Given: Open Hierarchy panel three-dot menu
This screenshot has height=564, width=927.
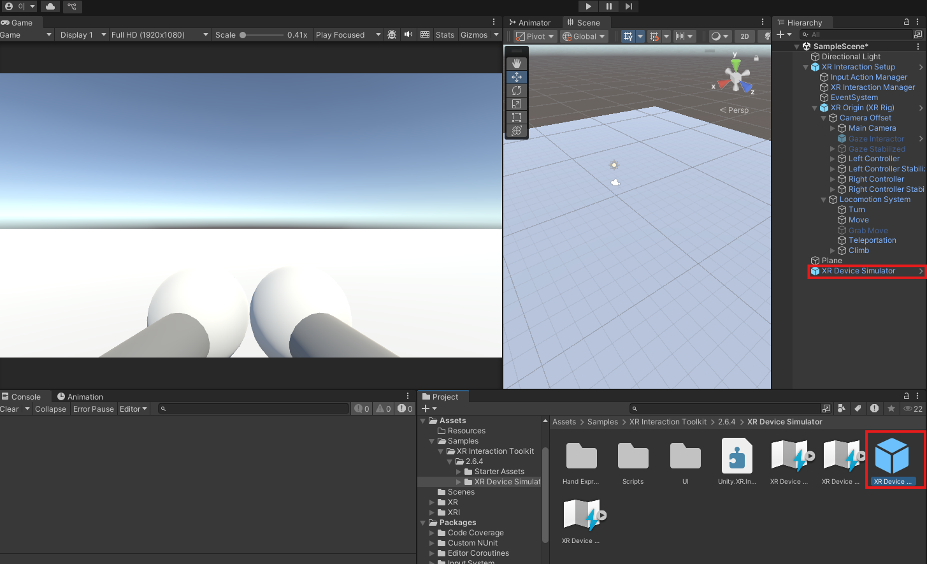Looking at the screenshot, I should (x=918, y=22).
